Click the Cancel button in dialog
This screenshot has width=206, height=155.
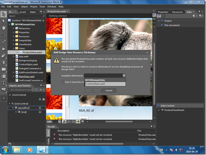point(109,91)
